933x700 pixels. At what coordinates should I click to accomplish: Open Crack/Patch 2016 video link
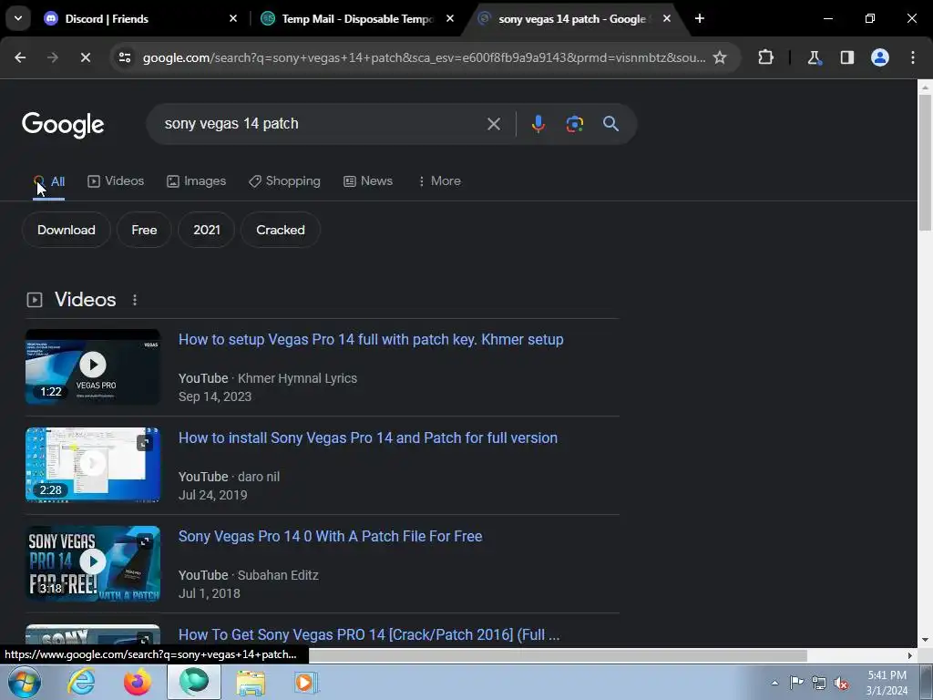click(369, 634)
